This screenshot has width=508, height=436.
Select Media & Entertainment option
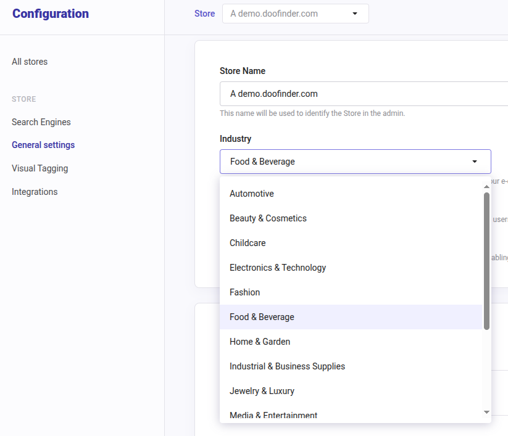(x=273, y=416)
